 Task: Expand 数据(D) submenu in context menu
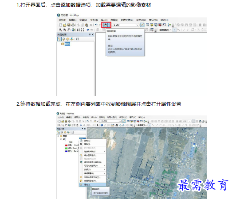tap(92, 169)
